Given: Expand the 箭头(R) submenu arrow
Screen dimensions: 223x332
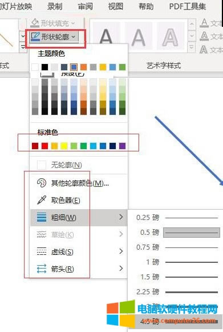Looking at the screenshot, I should [x=121, y=268].
